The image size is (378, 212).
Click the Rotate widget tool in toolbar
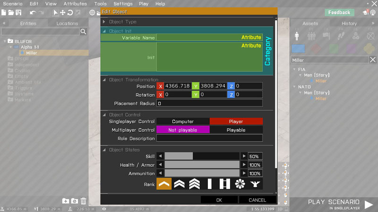70,12
